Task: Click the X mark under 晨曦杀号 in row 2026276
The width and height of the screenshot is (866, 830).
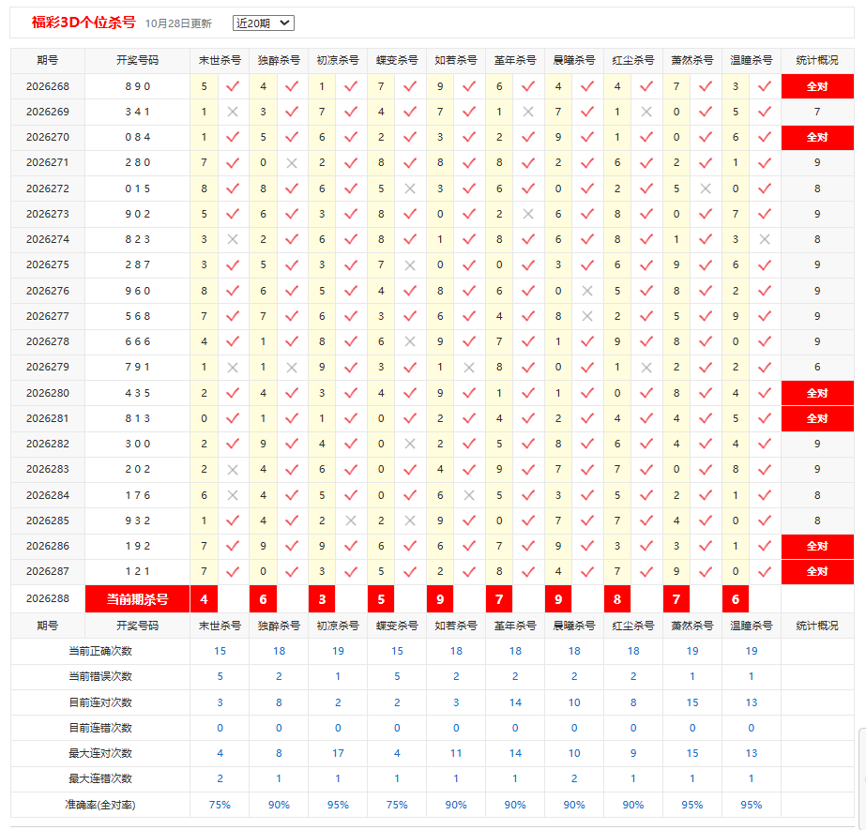Action: click(x=587, y=291)
